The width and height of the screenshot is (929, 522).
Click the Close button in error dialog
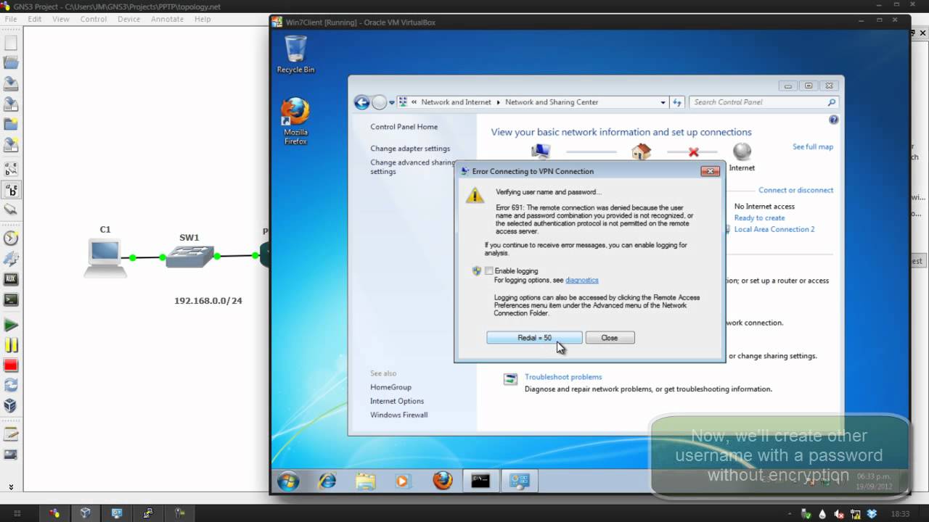pos(610,338)
